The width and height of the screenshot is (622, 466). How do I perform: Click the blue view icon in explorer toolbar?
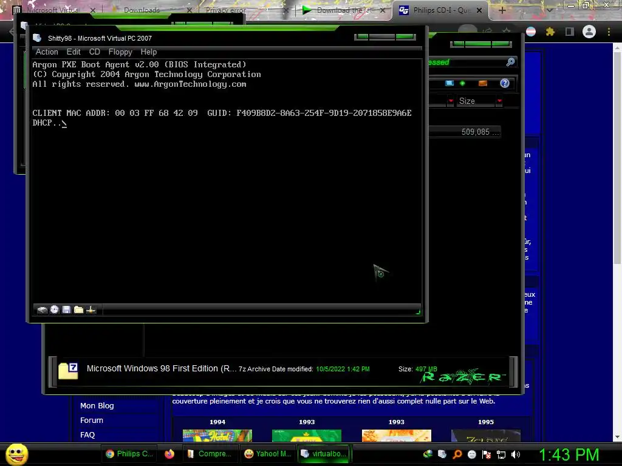(449, 83)
